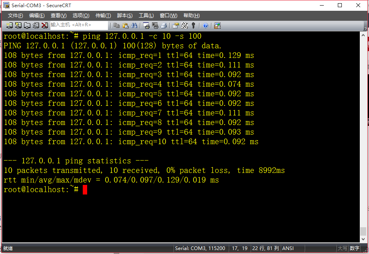Click the terminal scrollbar up arrow
369x254 pixels.
coord(363,35)
